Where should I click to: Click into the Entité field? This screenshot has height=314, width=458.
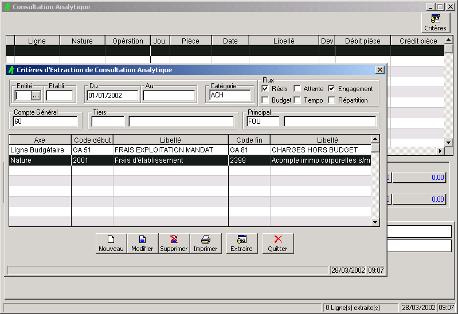(x=23, y=96)
